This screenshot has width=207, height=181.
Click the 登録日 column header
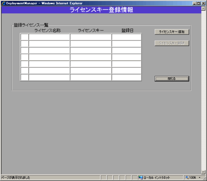click(x=127, y=31)
